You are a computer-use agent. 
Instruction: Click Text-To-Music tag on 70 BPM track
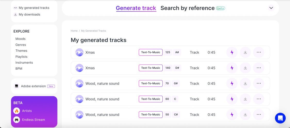pyautogui.click(x=151, y=84)
